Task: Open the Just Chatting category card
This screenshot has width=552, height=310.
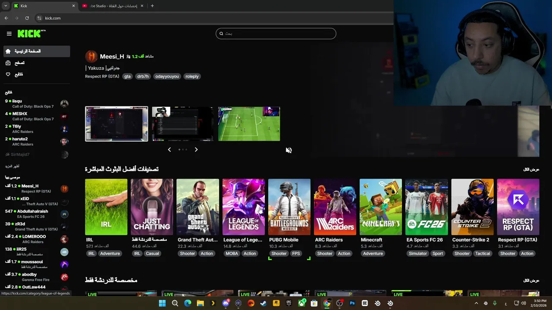Action: pyautogui.click(x=152, y=207)
